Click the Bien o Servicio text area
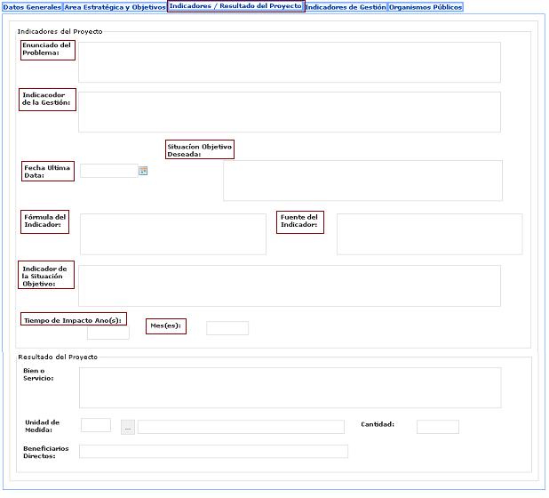 coord(289,388)
